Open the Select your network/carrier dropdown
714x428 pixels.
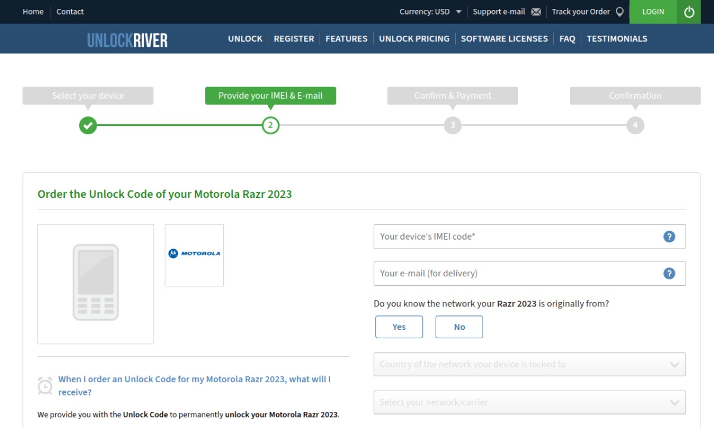[x=530, y=402]
